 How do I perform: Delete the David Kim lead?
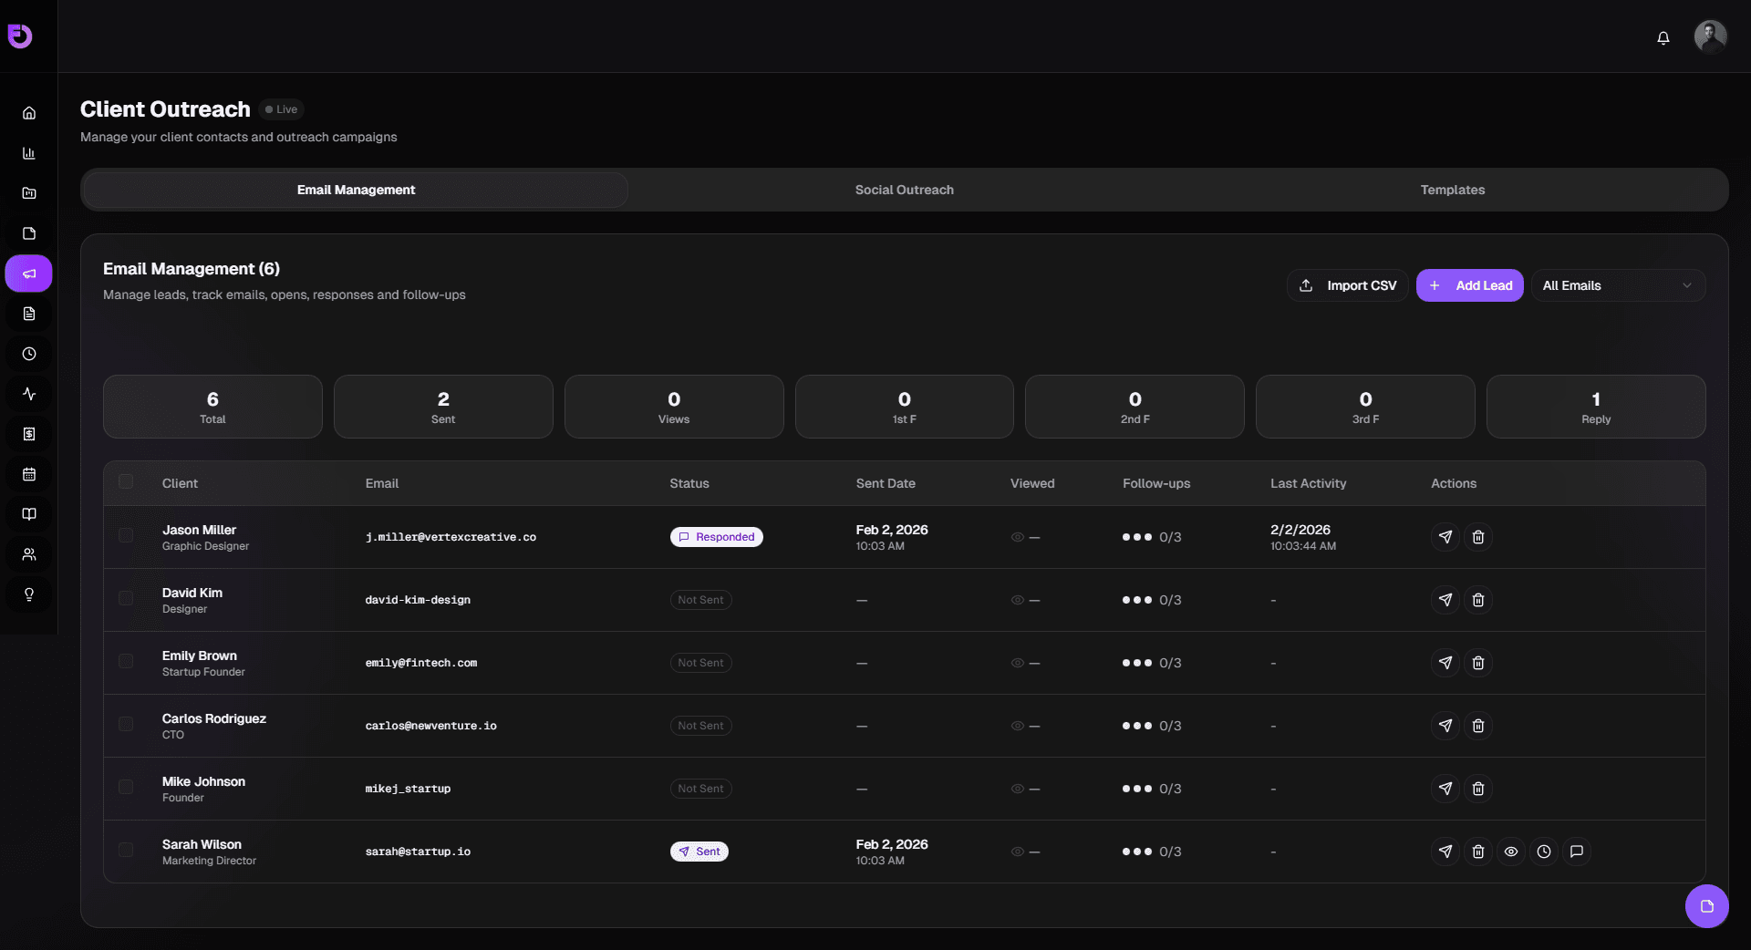[1477, 600]
